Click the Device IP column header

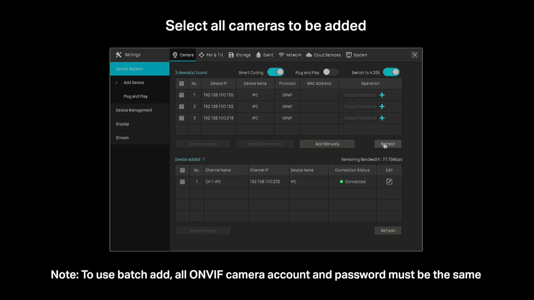coord(219,83)
